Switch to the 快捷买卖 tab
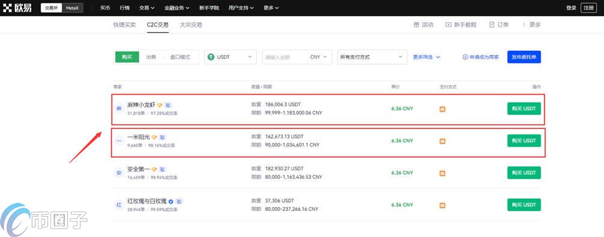This screenshot has width=604, height=237. coord(124,25)
